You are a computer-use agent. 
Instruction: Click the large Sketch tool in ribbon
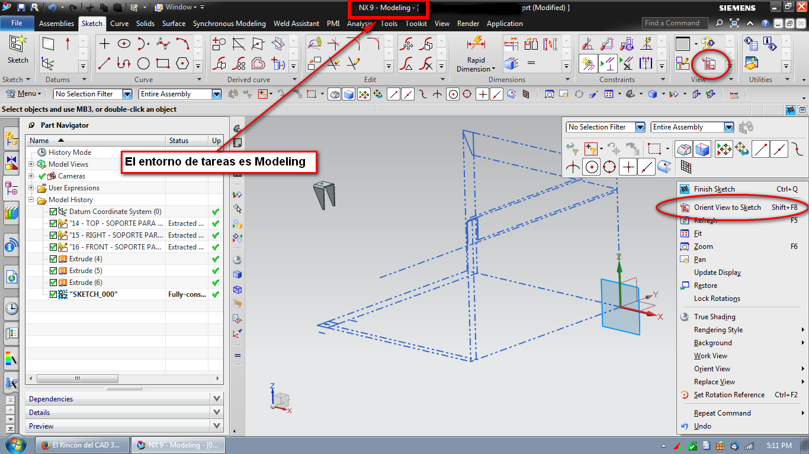(17, 50)
